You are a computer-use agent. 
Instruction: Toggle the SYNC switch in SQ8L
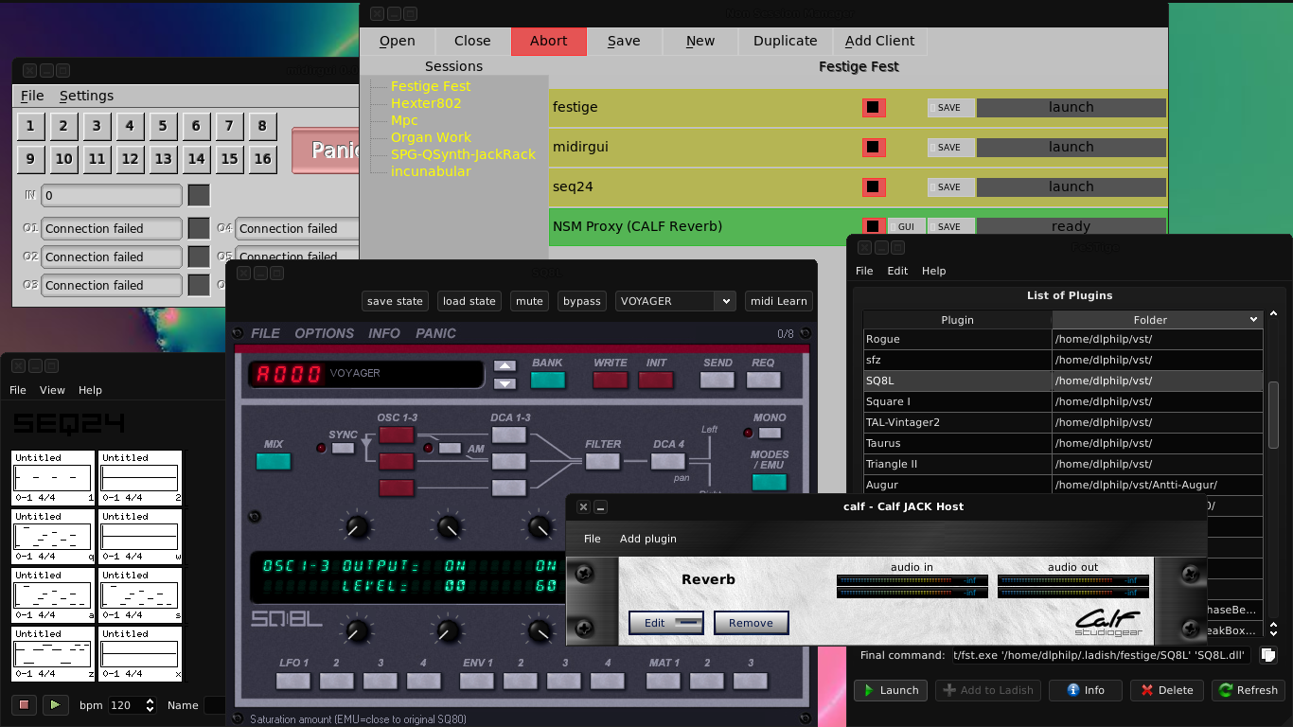[343, 448]
